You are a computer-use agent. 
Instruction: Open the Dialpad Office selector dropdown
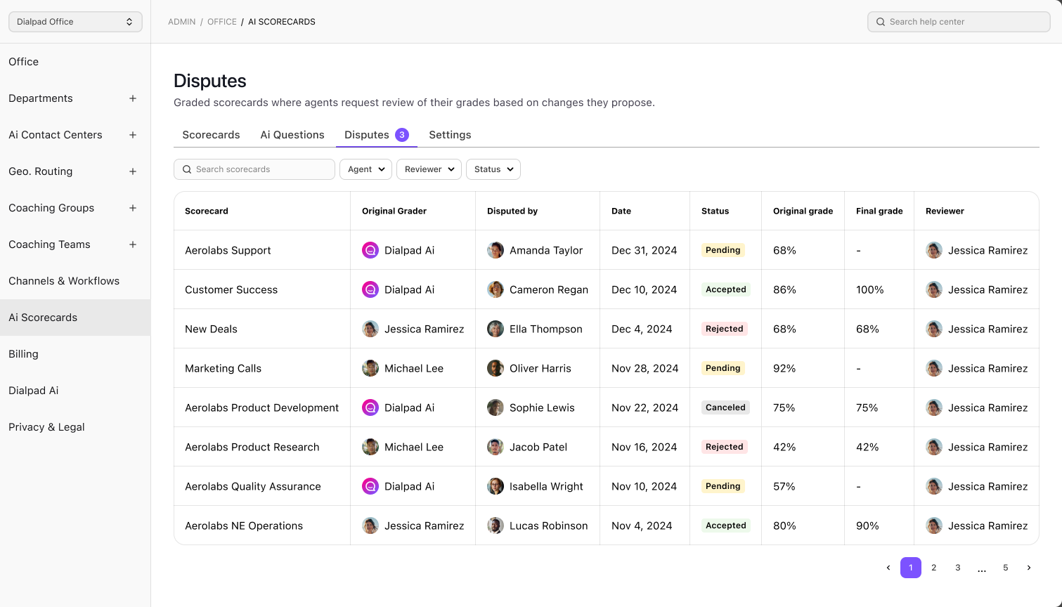click(x=75, y=22)
